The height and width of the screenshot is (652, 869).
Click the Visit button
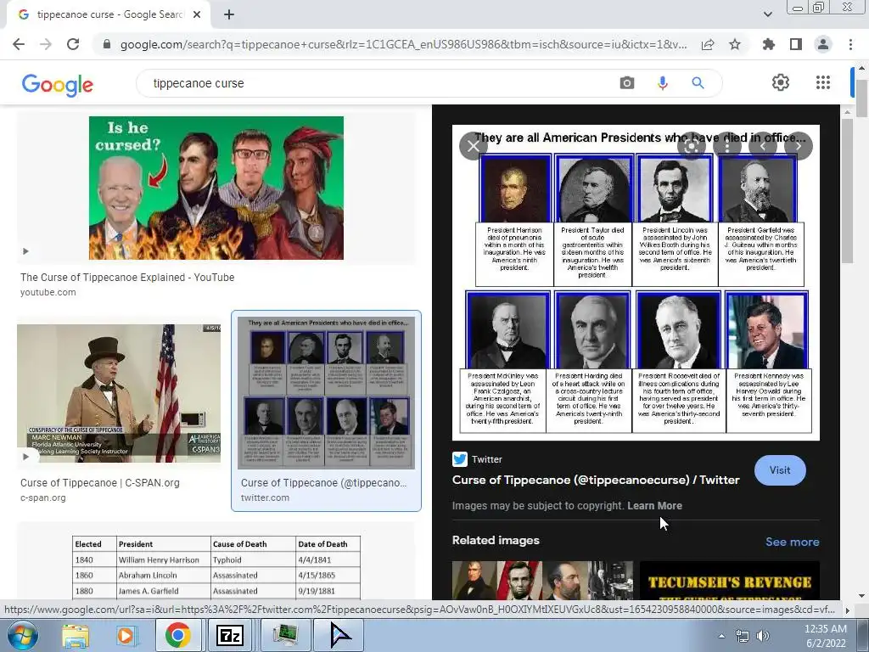(x=780, y=470)
